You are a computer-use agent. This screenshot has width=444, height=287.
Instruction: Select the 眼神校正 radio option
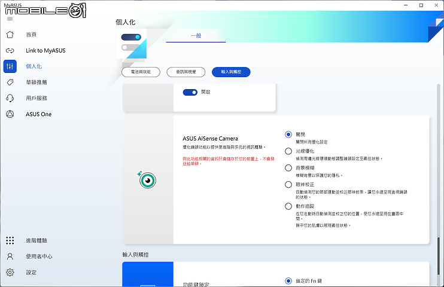[288, 185]
